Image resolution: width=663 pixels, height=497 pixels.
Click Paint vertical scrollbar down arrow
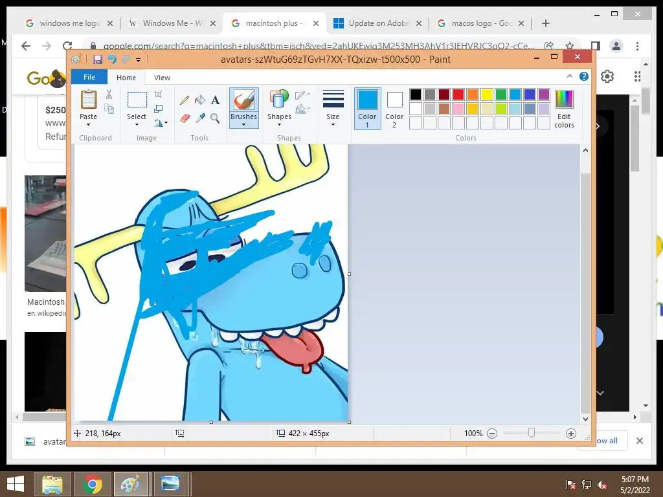click(585, 419)
